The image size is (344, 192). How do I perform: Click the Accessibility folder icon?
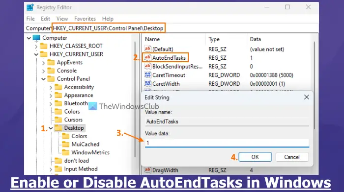58,87
